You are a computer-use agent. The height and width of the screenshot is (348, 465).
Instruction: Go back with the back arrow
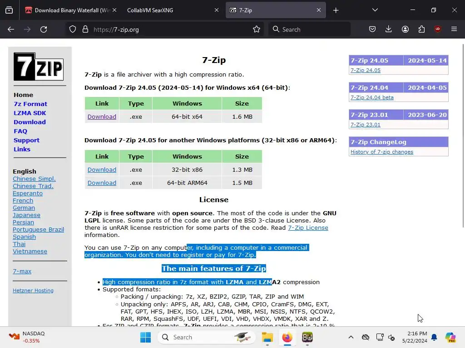[11, 29]
